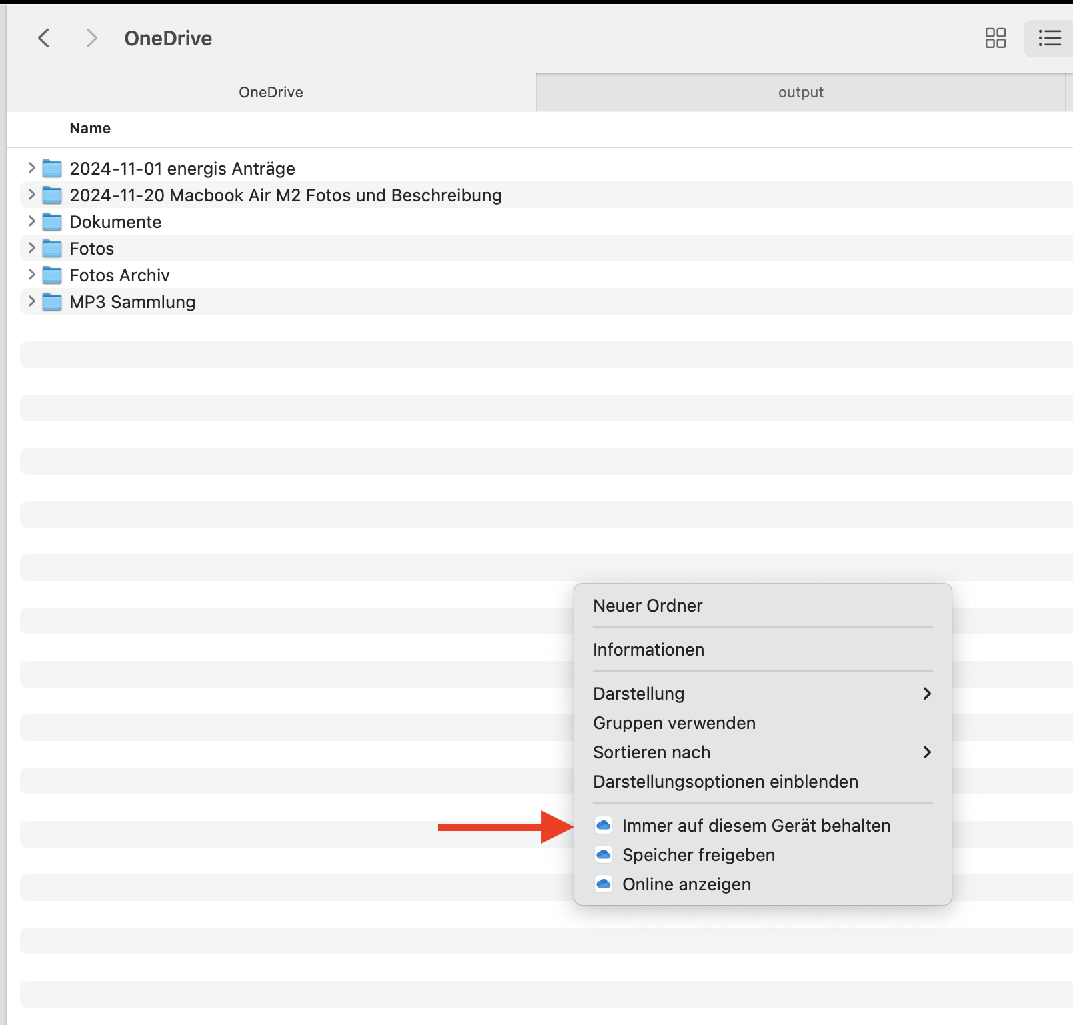
Task: Switch to the output tab
Action: pyautogui.click(x=800, y=92)
